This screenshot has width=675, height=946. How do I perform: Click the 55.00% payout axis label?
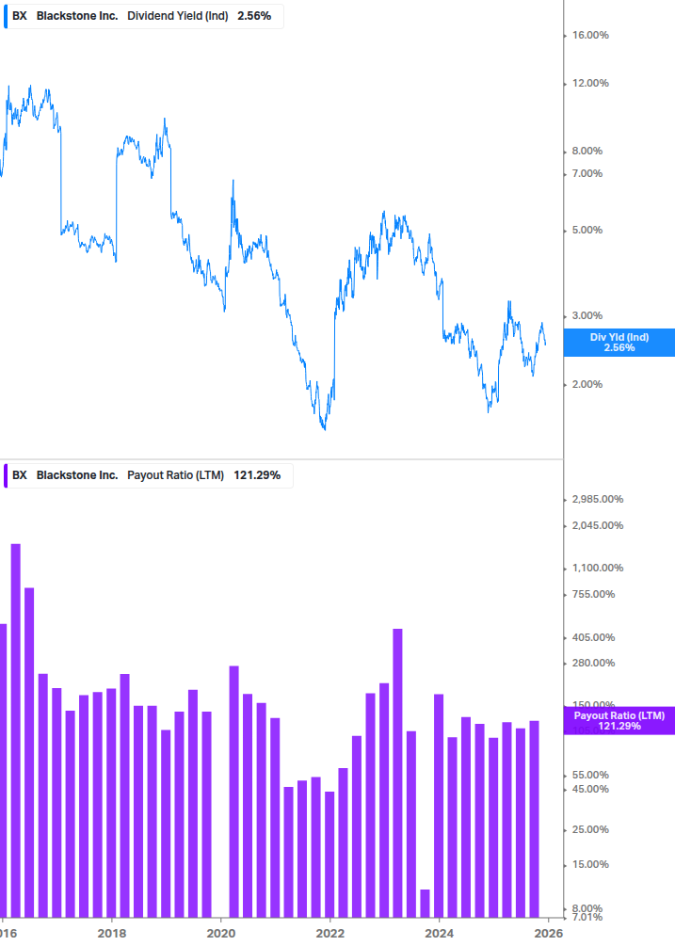point(590,776)
